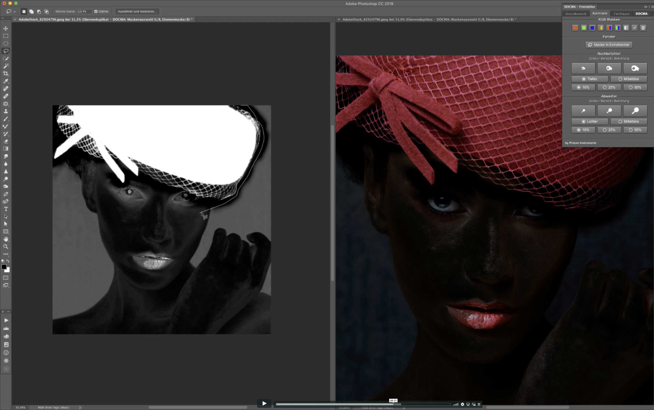
Task: Select the Type tool
Action: pos(6,209)
